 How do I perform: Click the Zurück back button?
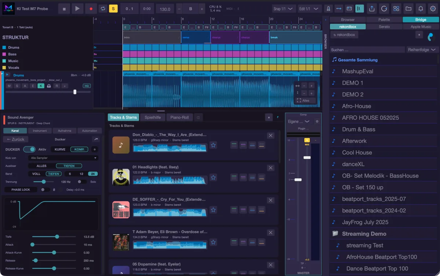click(16, 139)
